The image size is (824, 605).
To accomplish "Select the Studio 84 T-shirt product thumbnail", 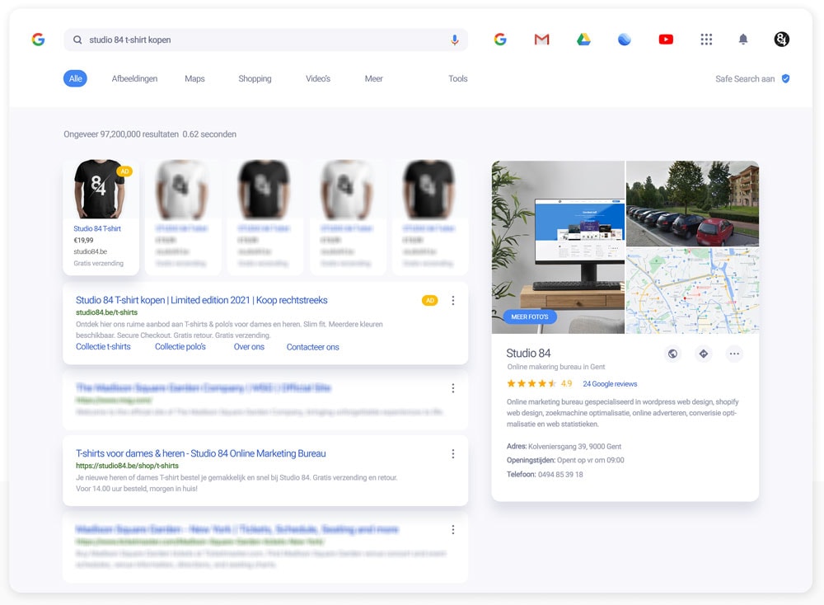I will click(100, 190).
